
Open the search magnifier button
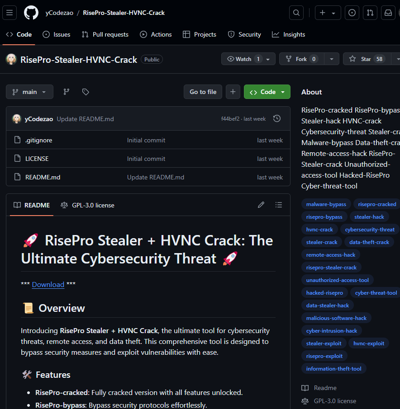point(296,13)
